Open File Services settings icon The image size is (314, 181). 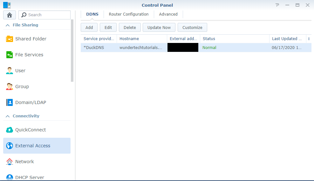point(10,55)
